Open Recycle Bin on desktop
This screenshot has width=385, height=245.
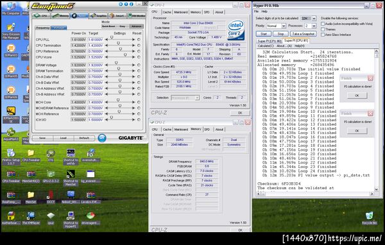click(370, 218)
